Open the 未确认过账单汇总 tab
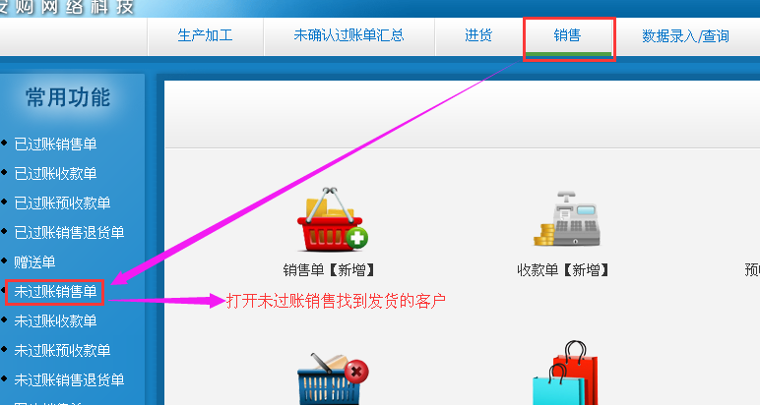This screenshot has width=760, height=405. point(348,35)
